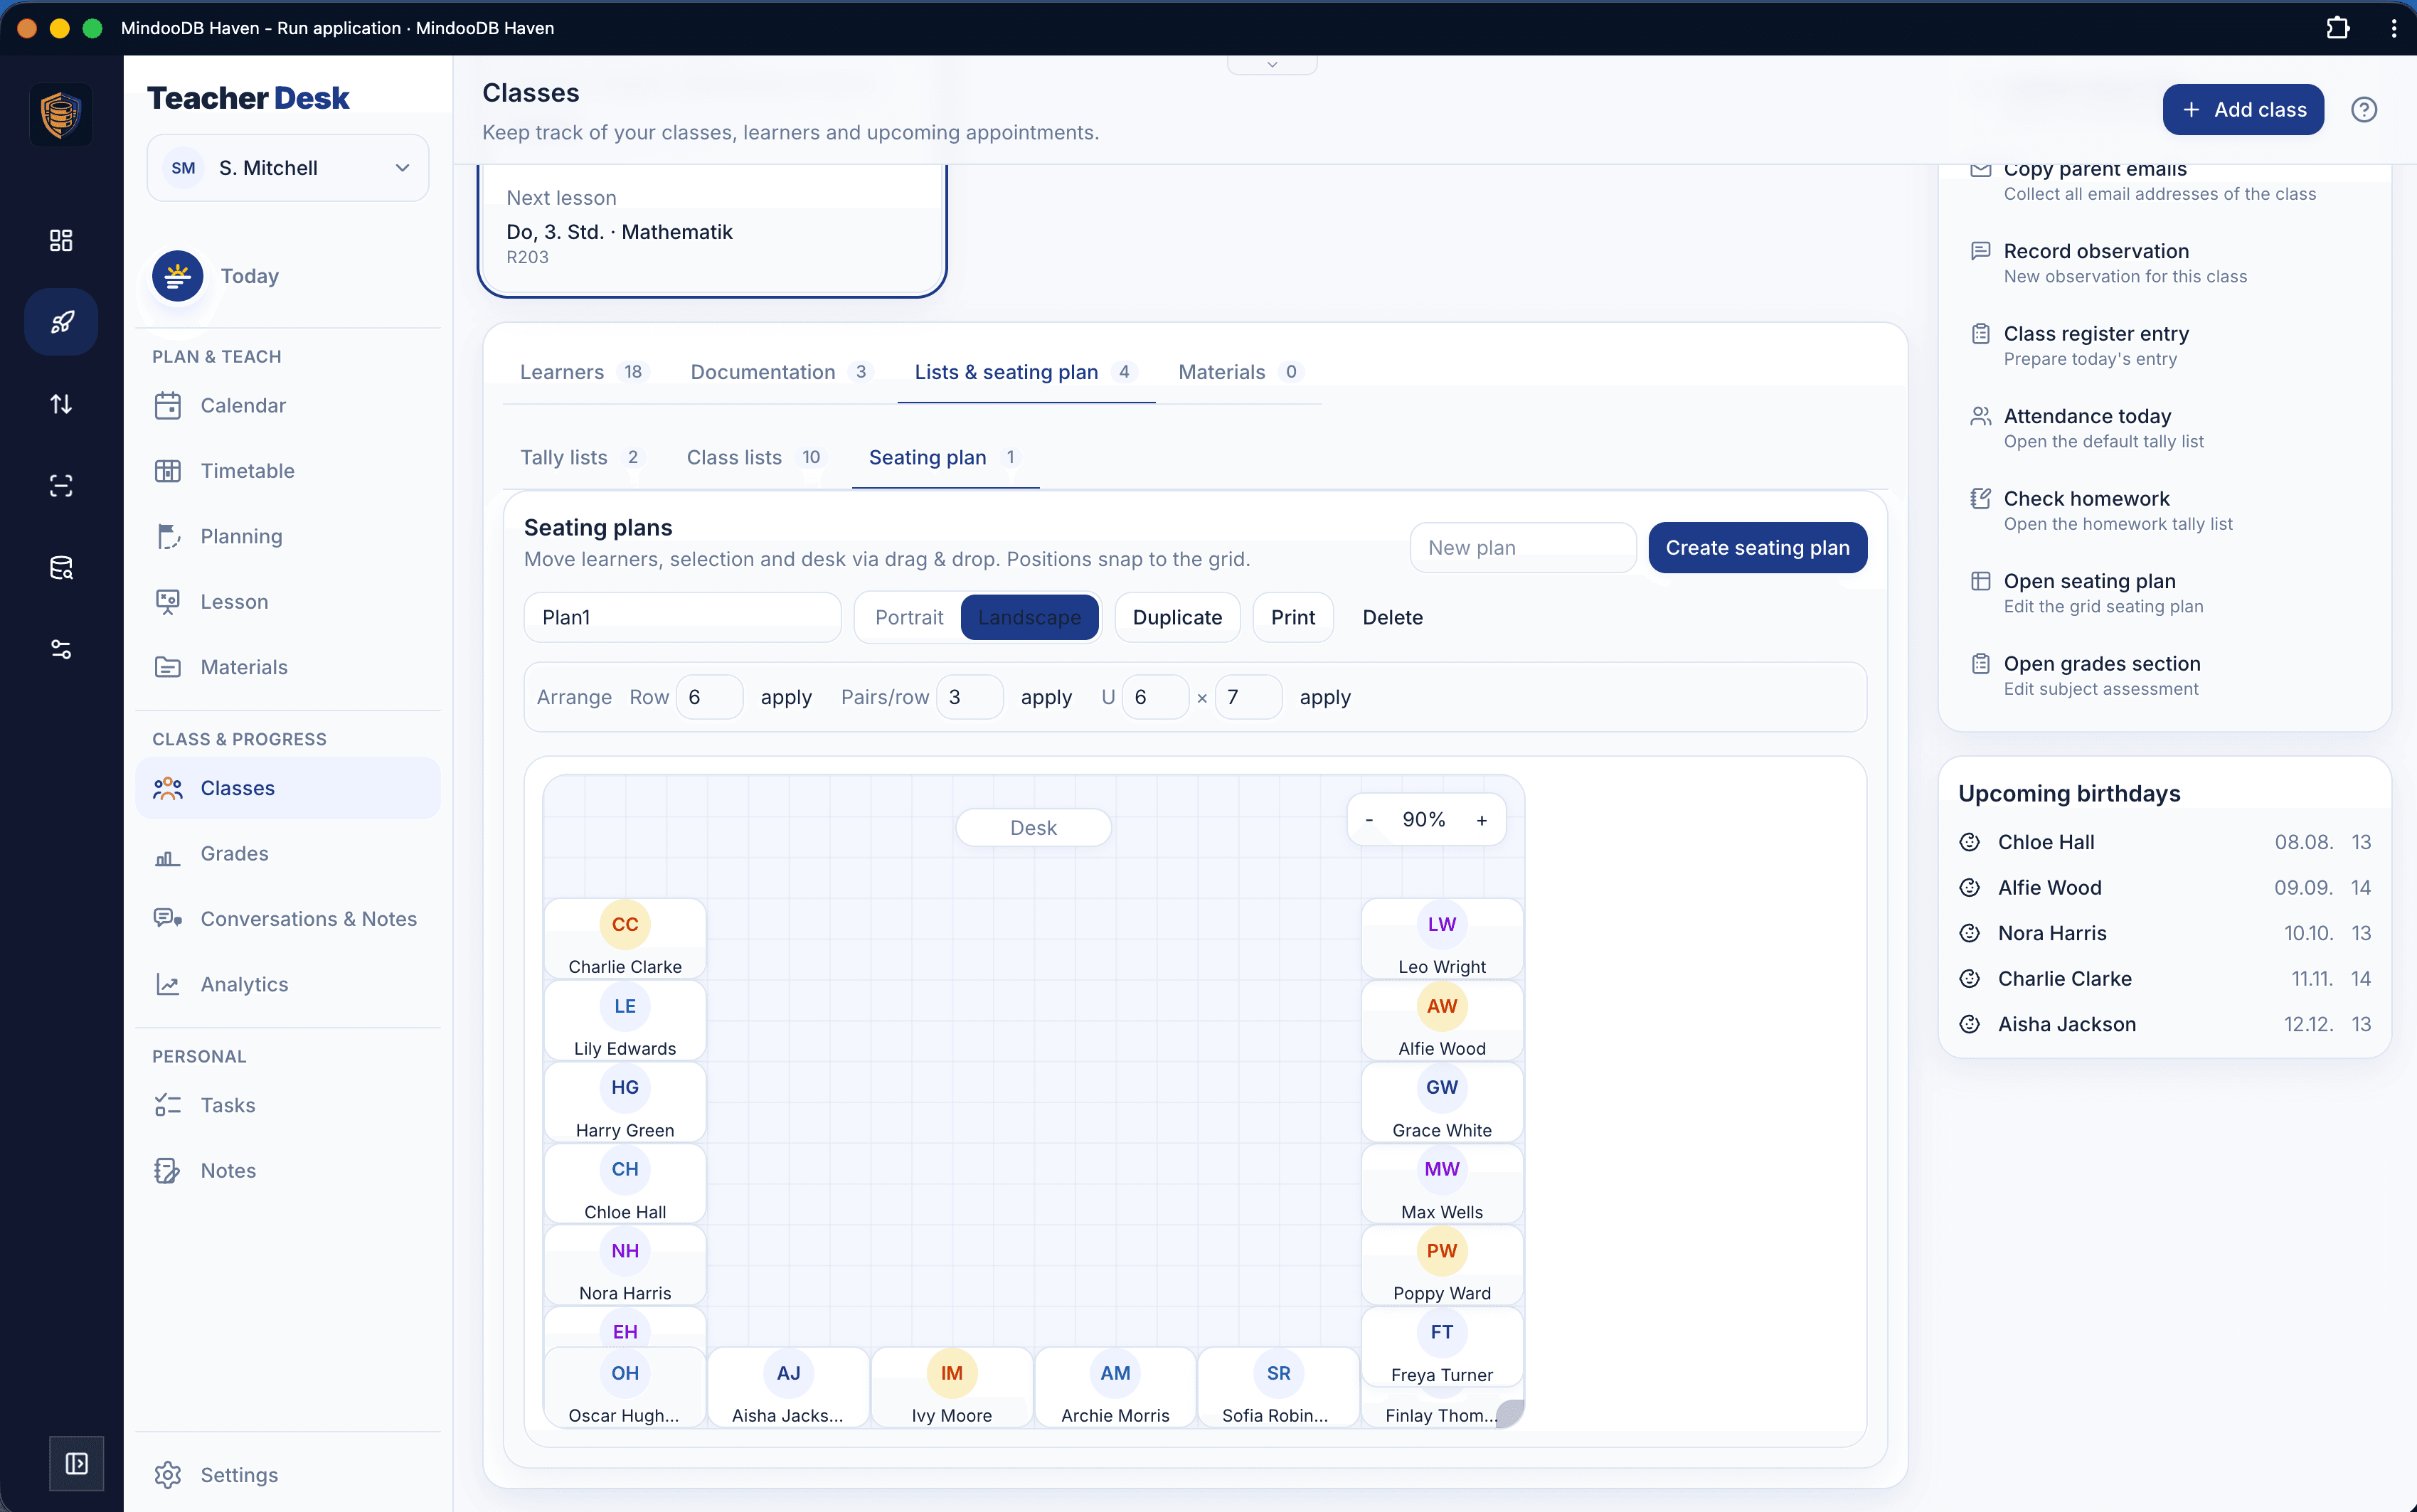
Task: Open the database search icon in rail
Action: (61, 568)
